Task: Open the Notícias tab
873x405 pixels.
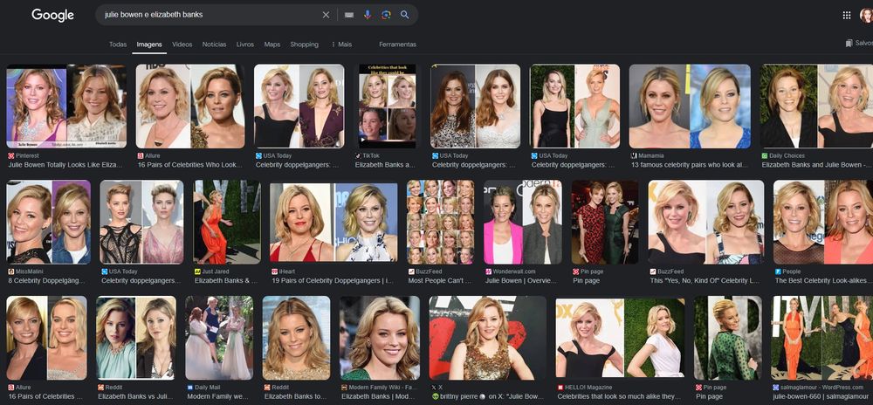Action: pyautogui.click(x=215, y=45)
